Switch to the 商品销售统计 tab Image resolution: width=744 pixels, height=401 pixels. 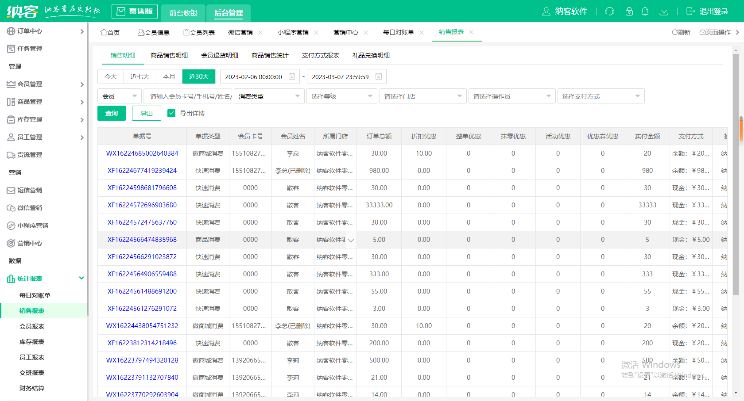pyautogui.click(x=270, y=55)
